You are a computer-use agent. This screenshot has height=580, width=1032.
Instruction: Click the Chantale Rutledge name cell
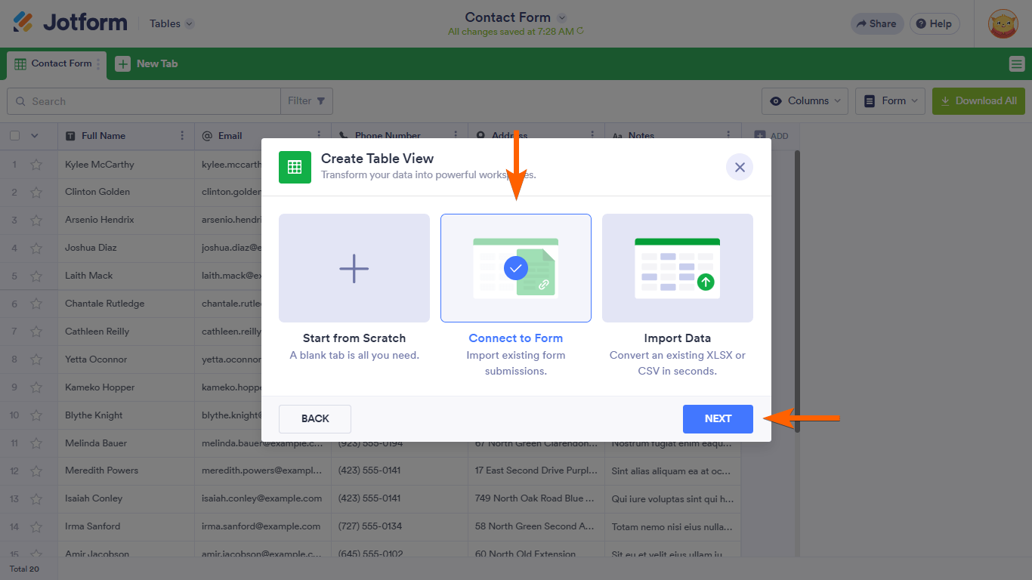(126, 304)
